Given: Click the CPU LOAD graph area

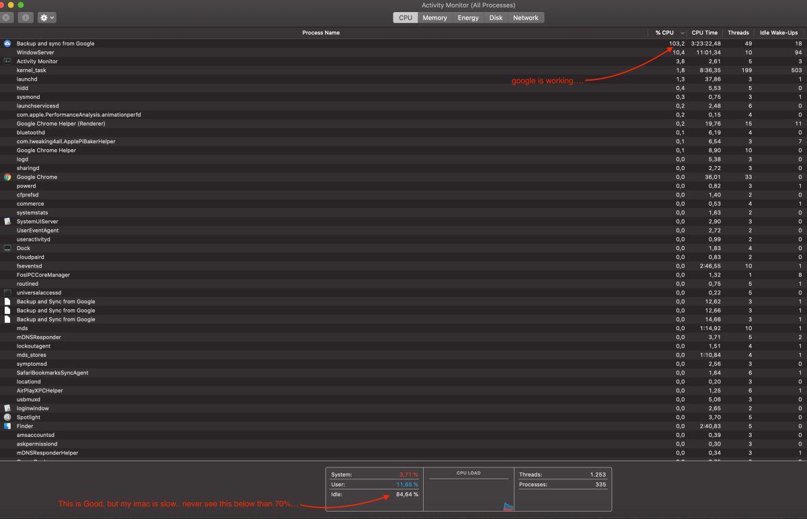Looking at the screenshot, I should click(470, 489).
